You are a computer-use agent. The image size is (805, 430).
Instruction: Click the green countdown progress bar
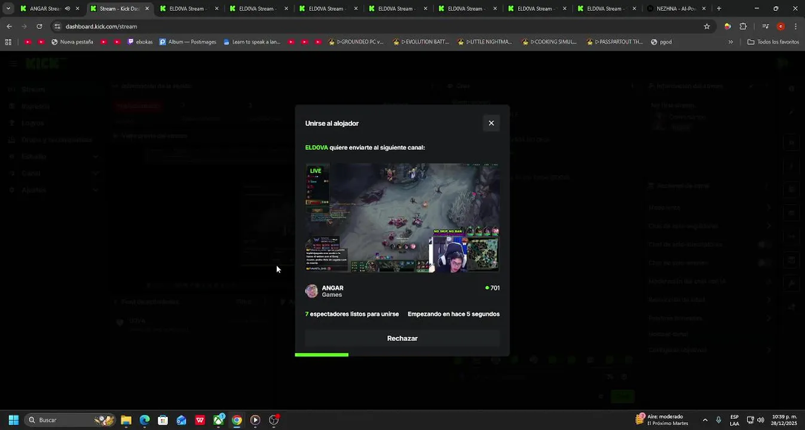tap(322, 355)
